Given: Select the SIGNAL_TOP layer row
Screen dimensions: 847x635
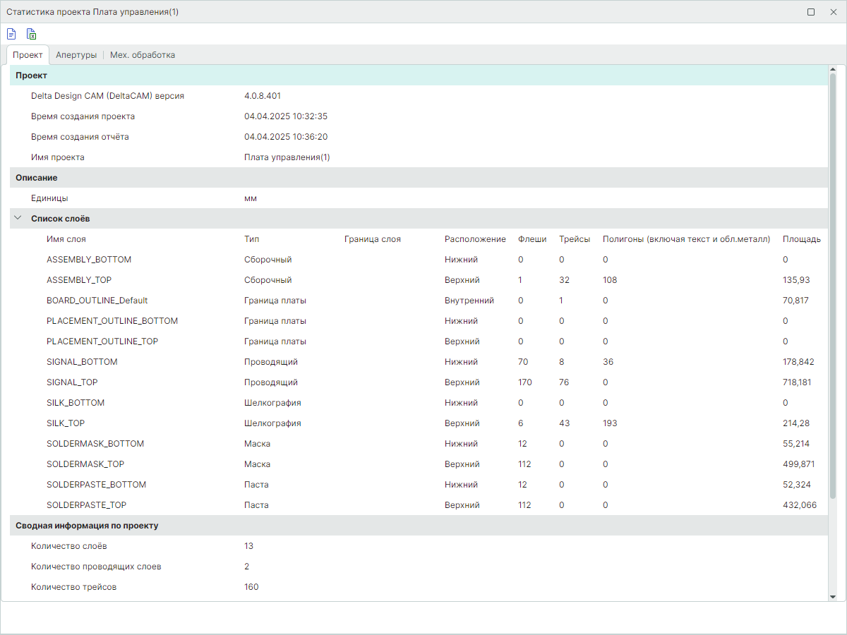Looking at the screenshot, I should [72, 382].
